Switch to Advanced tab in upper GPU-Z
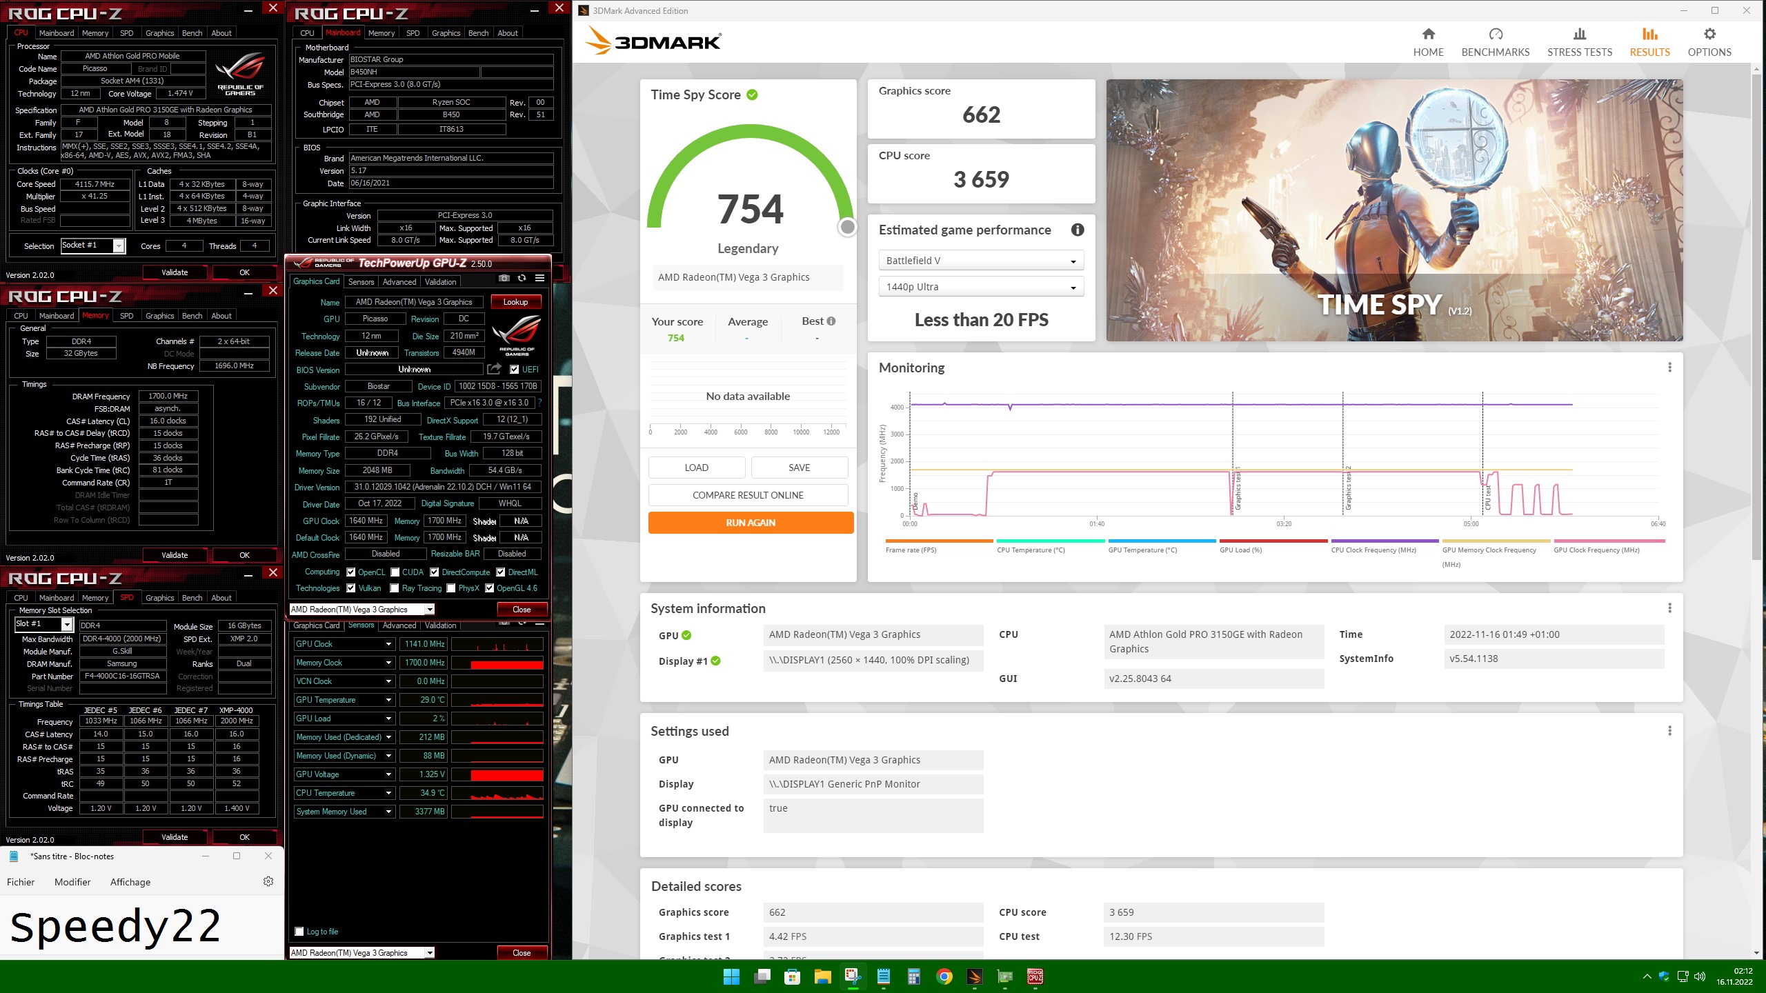Viewport: 1766px width, 993px height. 399,282
